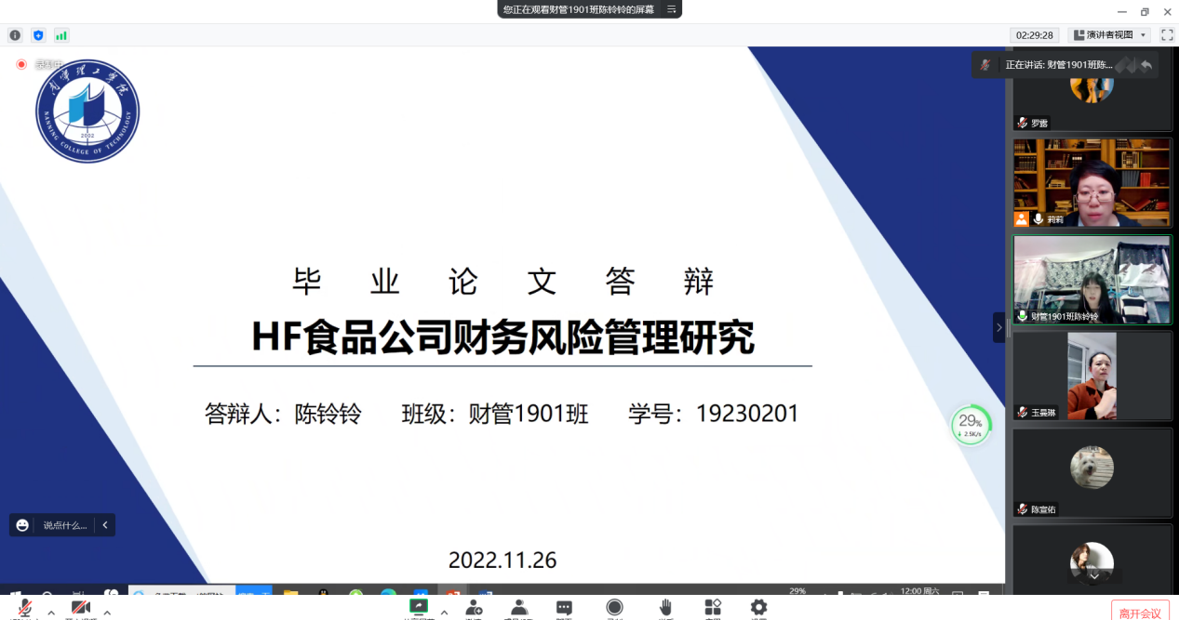Collapse the participant video sidebar

pyautogui.click(x=998, y=327)
